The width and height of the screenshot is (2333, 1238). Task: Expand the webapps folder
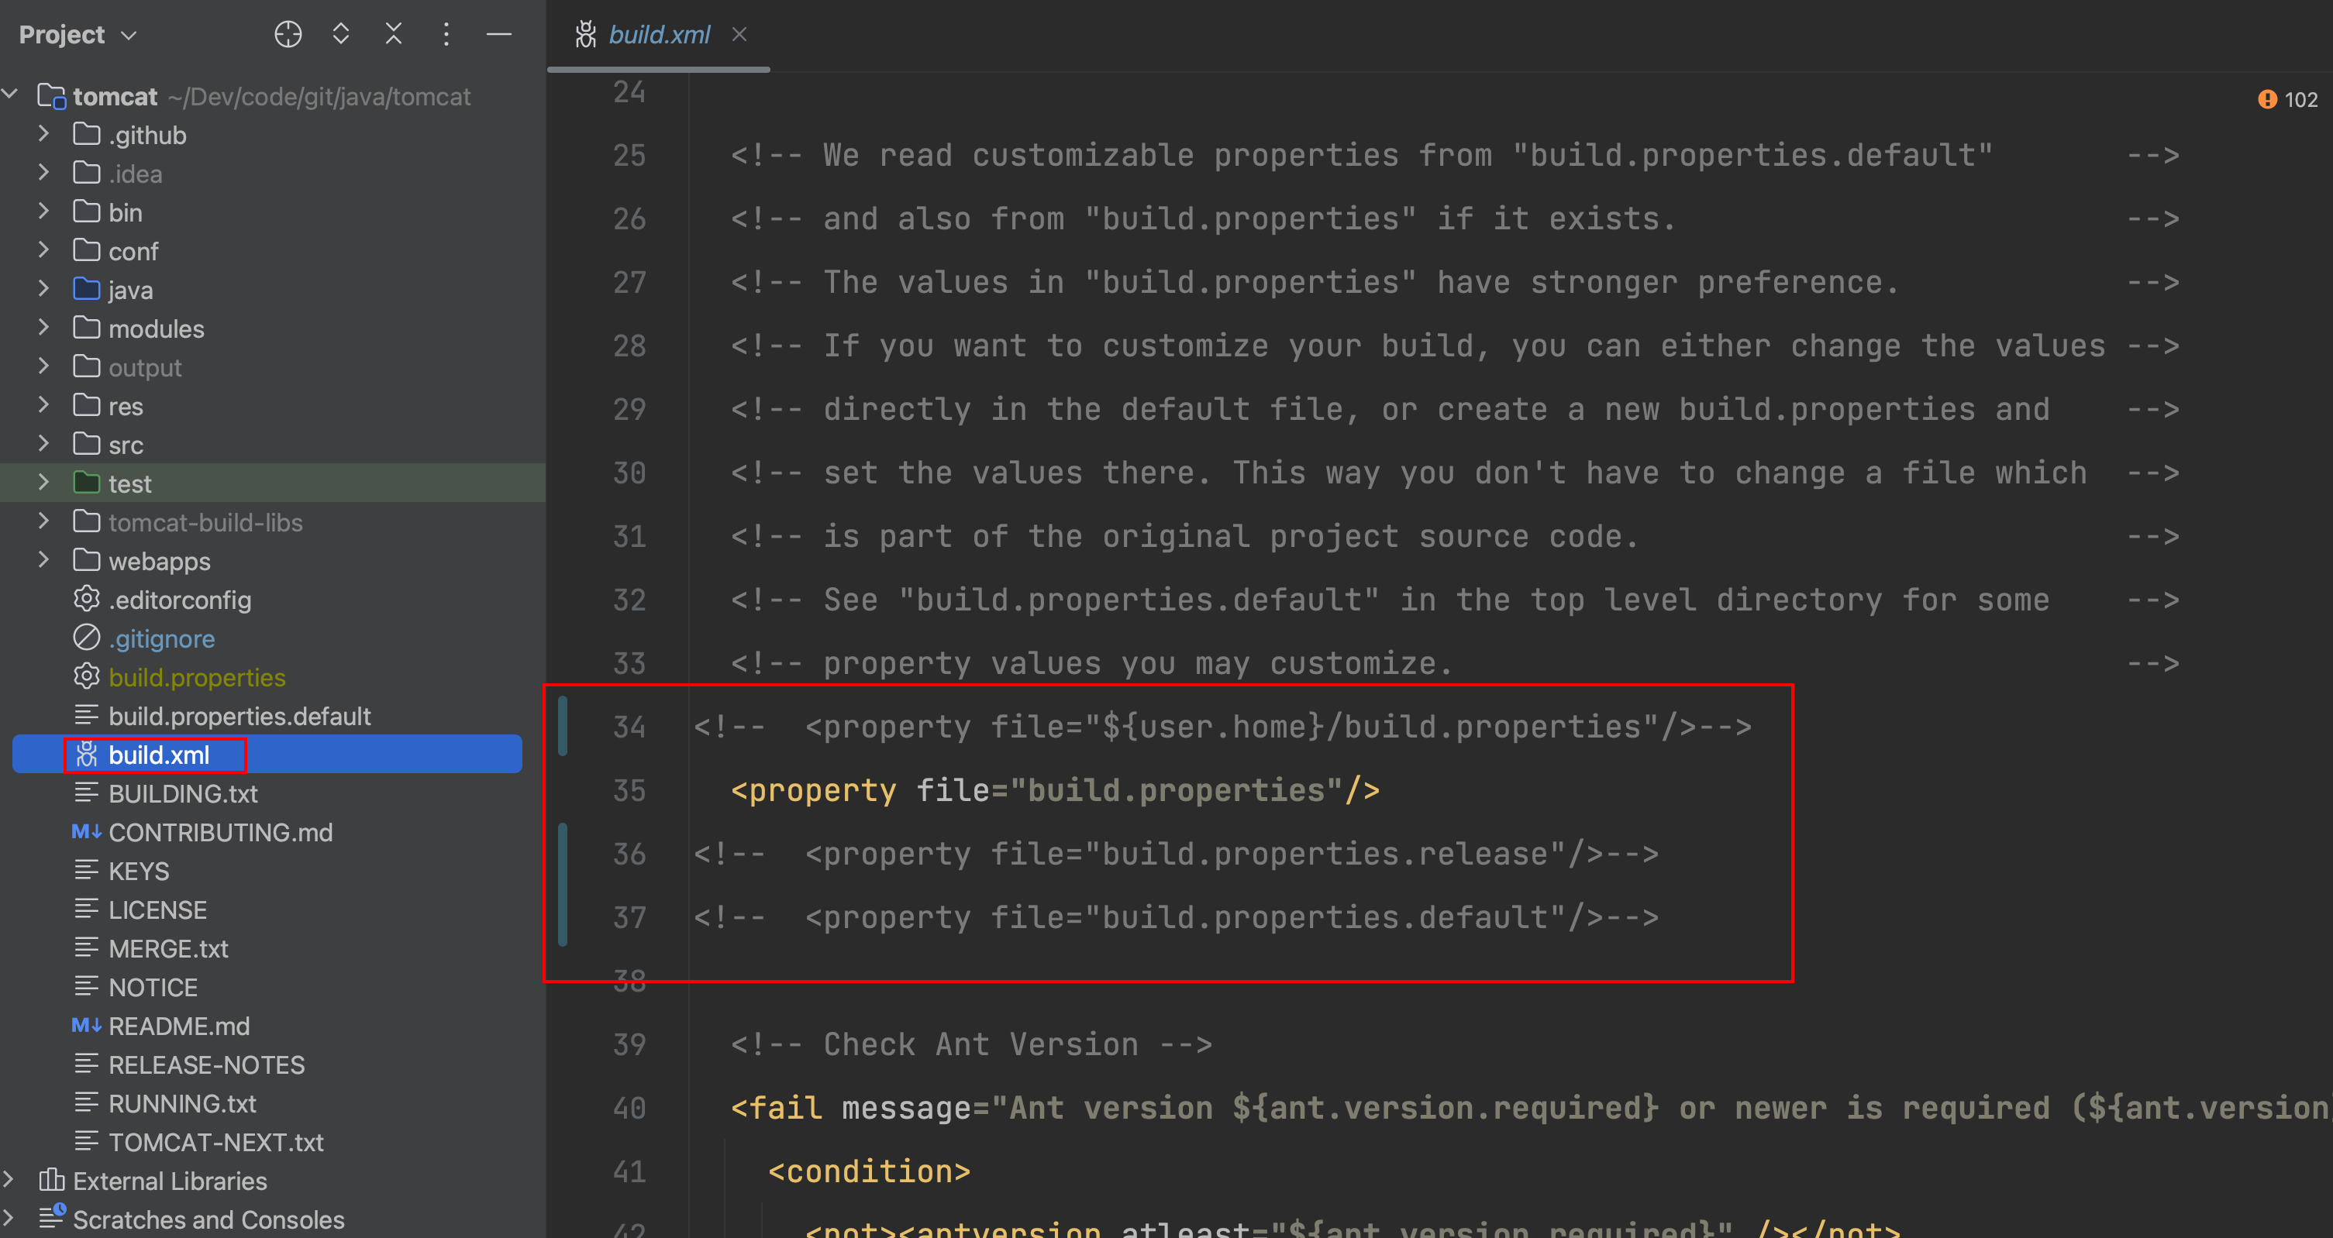coord(43,561)
